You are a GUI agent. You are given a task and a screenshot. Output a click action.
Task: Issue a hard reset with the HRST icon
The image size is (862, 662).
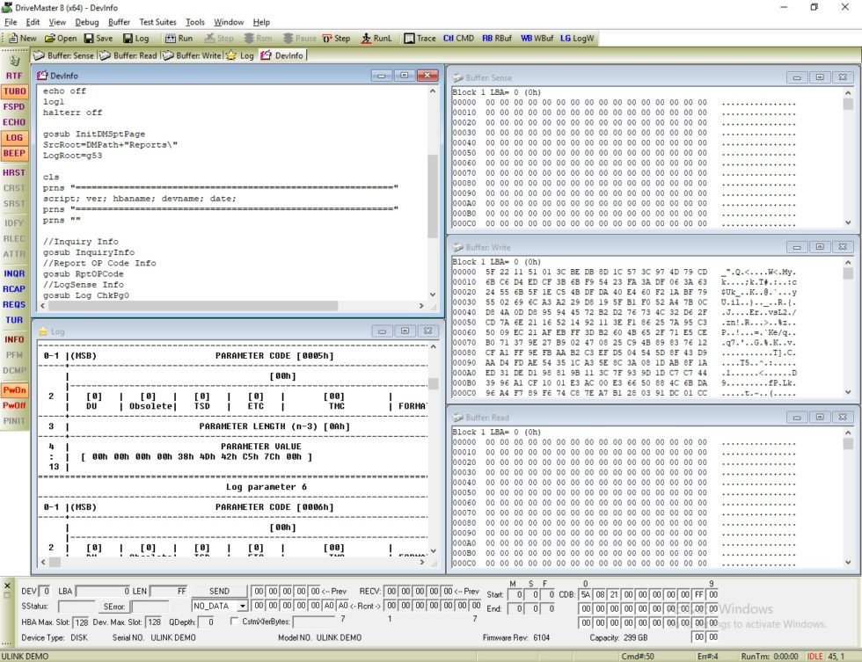[x=15, y=172]
